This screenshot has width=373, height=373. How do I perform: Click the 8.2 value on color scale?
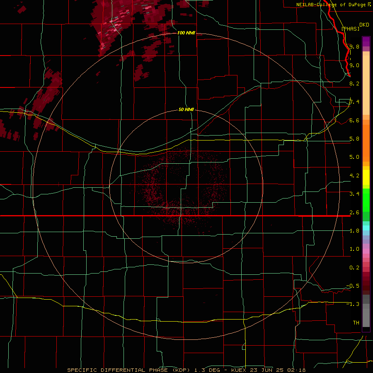pos(354,83)
